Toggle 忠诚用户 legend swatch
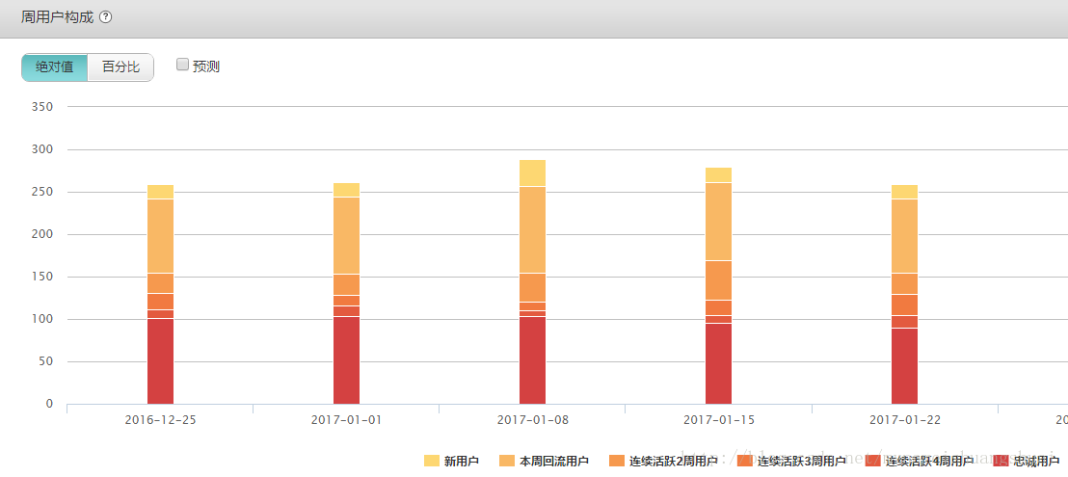Screen dimensions: 1068x477 [x=1001, y=461]
